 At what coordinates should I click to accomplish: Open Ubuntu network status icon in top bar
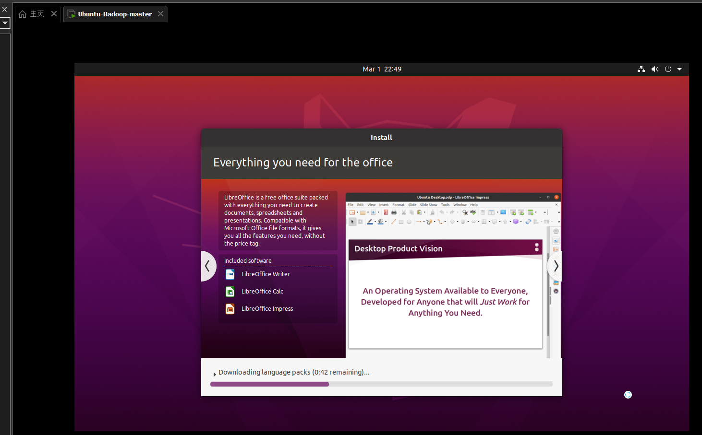pos(641,69)
